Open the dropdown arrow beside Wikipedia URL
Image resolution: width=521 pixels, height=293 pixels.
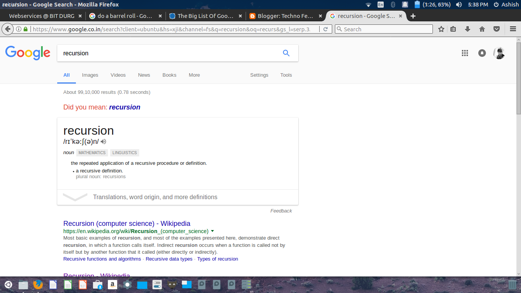click(x=212, y=231)
